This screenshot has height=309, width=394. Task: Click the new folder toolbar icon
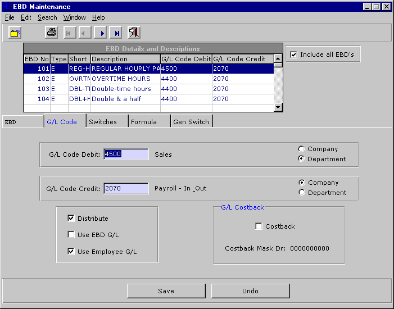click(x=15, y=33)
